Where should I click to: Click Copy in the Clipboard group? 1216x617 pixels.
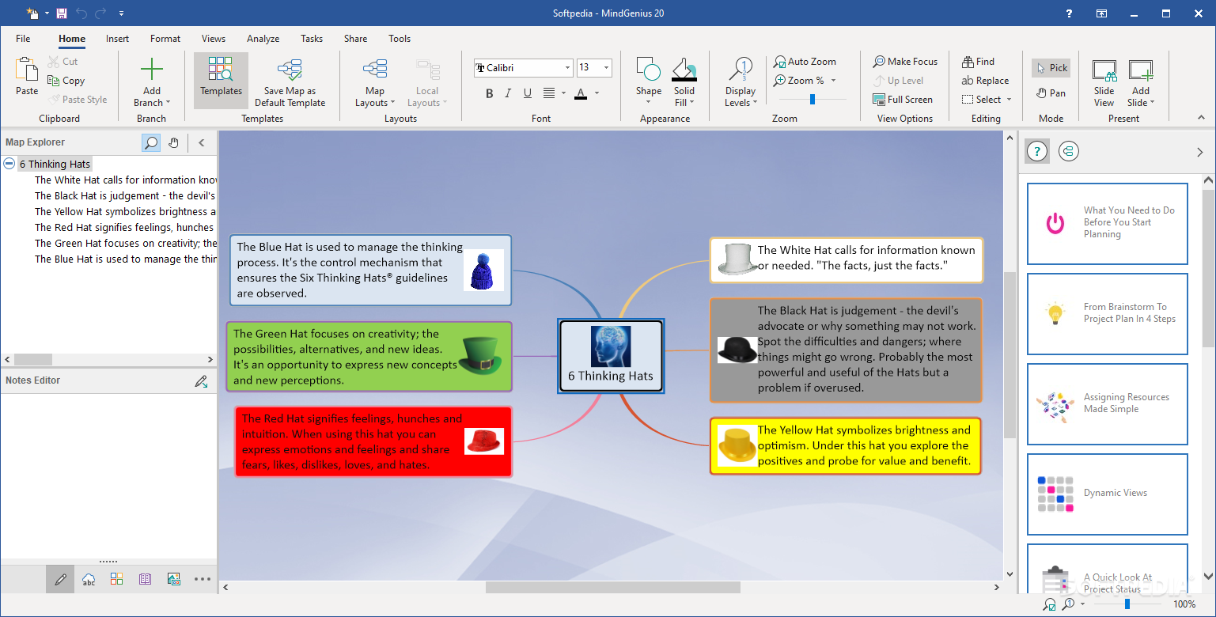click(66, 81)
